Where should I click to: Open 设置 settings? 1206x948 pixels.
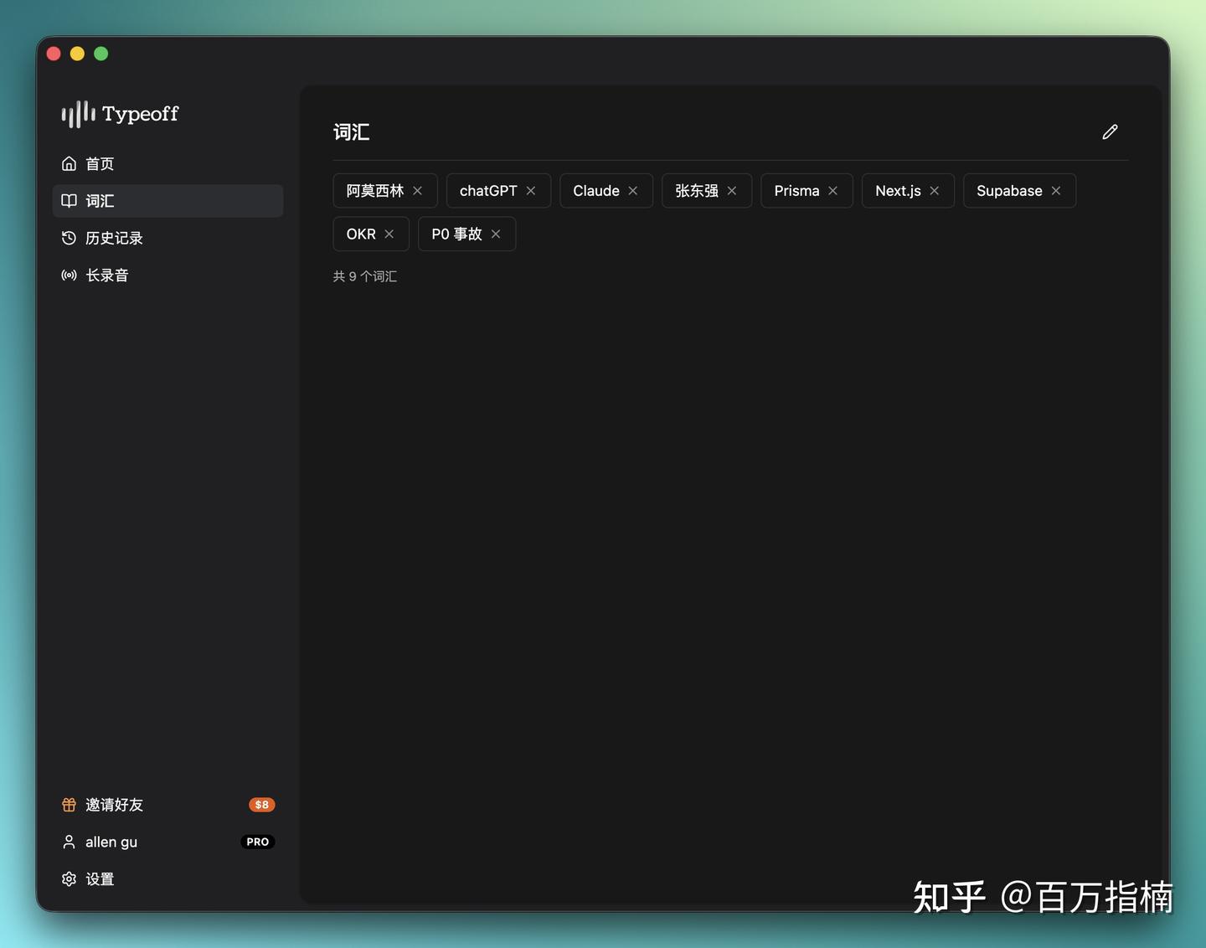coord(167,879)
